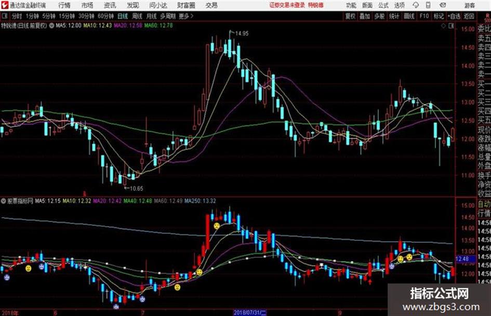
Task: Click the 多股 multi-stock toolbar button
Action: [379, 16]
